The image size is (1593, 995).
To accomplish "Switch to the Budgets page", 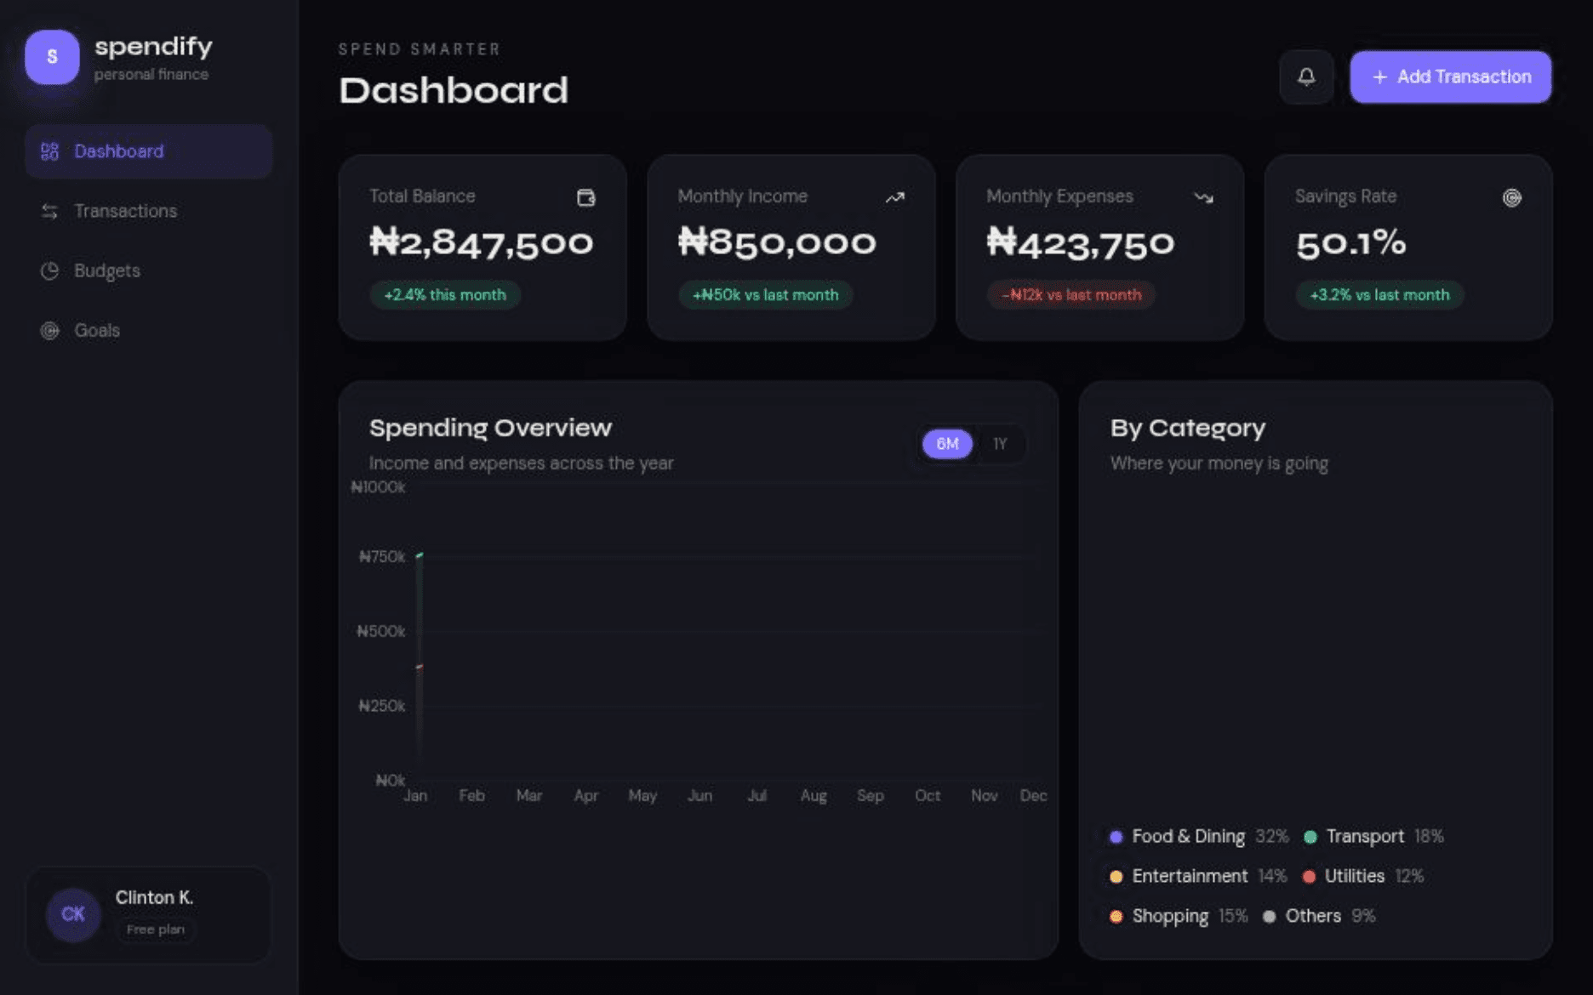I will point(106,270).
